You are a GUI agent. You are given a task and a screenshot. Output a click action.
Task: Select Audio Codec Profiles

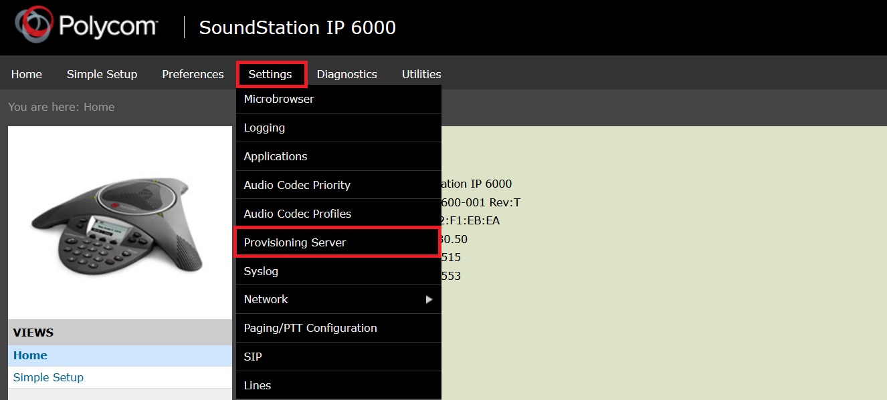click(x=338, y=214)
